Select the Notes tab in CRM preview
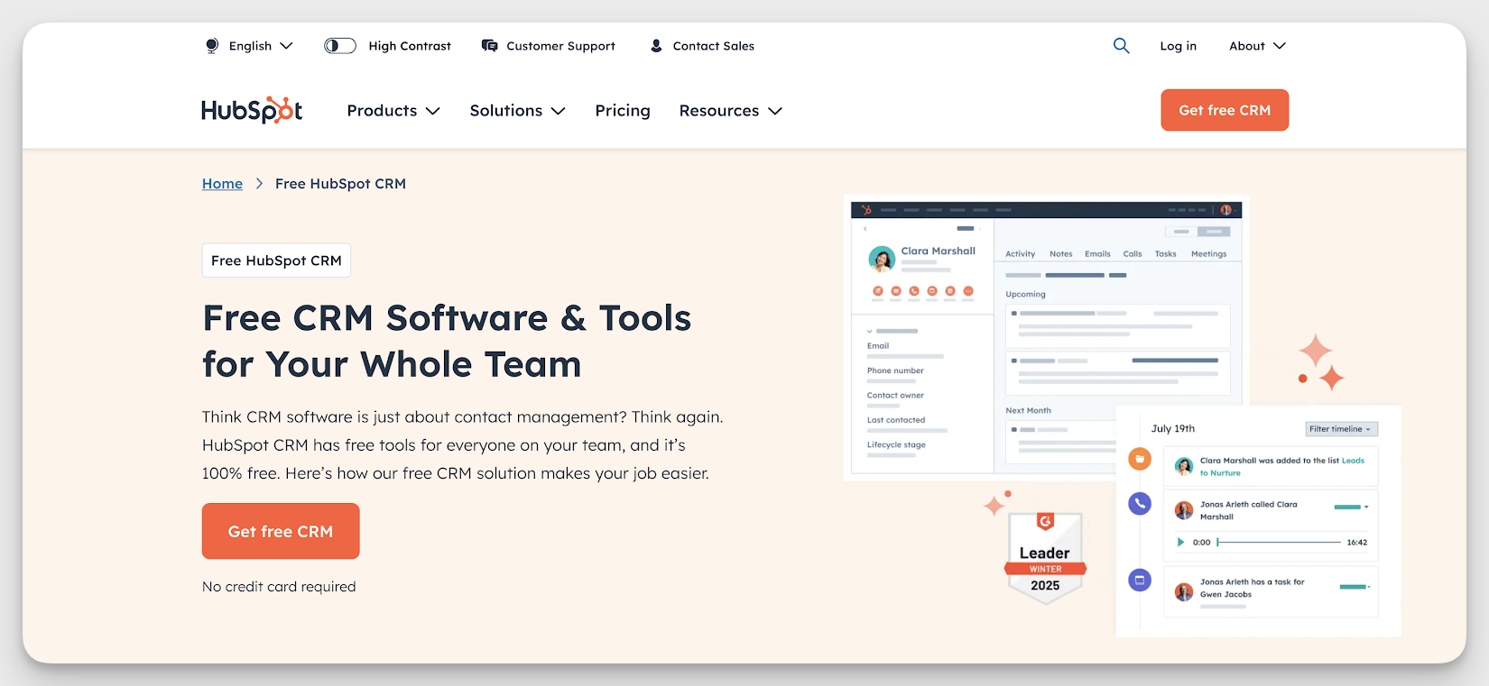Screen dimensions: 1489x686 pos(1061,254)
